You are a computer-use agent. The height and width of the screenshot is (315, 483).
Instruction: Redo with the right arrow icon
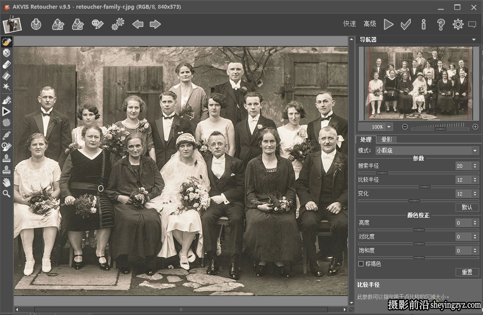click(x=155, y=24)
